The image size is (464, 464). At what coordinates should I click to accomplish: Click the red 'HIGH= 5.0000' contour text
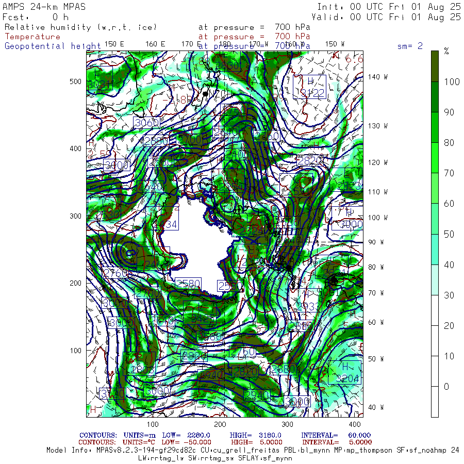(257, 442)
